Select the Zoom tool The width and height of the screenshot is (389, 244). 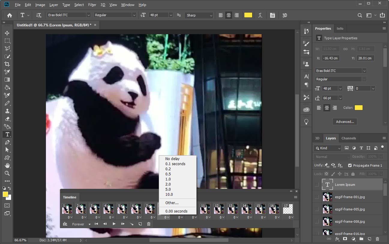point(7,173)
